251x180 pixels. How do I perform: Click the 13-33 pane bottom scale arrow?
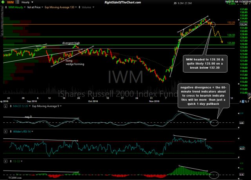click(239, 179)
